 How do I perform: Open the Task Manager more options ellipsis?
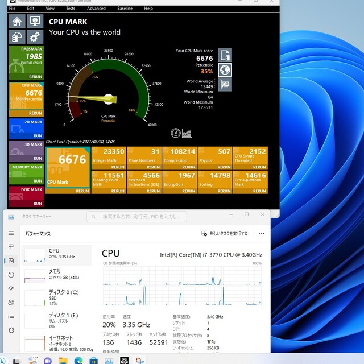tap(262, 234)
